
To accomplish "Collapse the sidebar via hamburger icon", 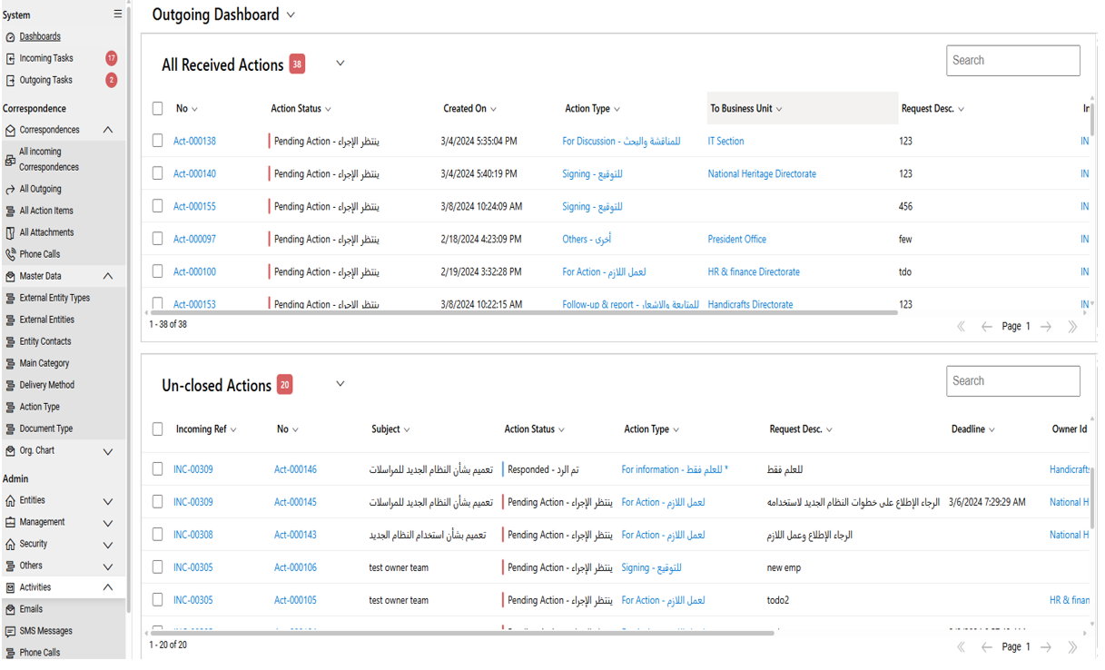I will click(x=118, y=14).
